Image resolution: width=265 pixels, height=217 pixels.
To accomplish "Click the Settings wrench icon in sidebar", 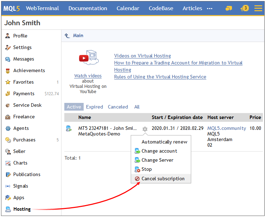I will pos(8,48).
